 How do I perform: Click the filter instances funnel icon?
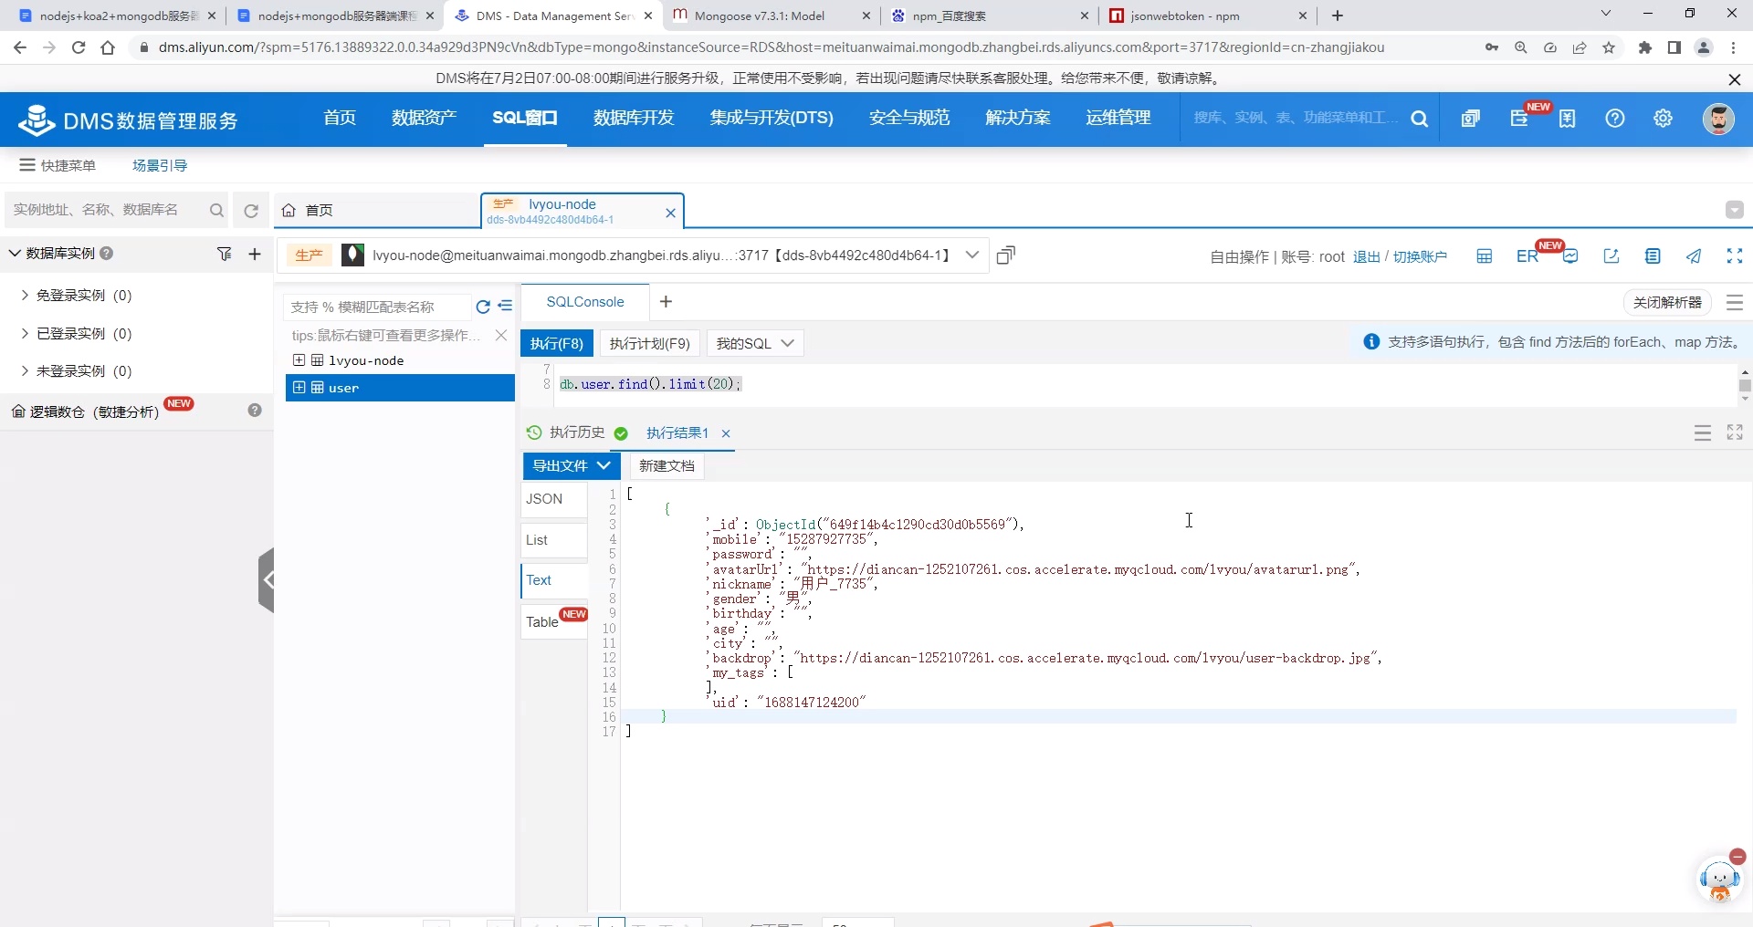225,254
